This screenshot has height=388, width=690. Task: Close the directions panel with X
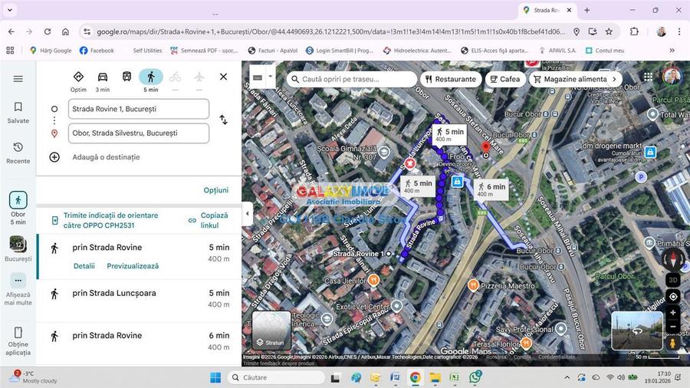[x=224, y=77]
